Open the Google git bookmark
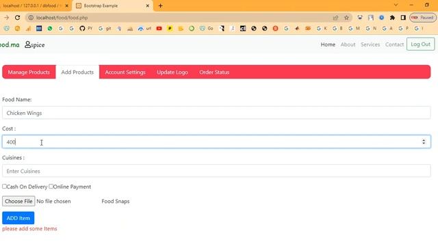 (105, 29)
